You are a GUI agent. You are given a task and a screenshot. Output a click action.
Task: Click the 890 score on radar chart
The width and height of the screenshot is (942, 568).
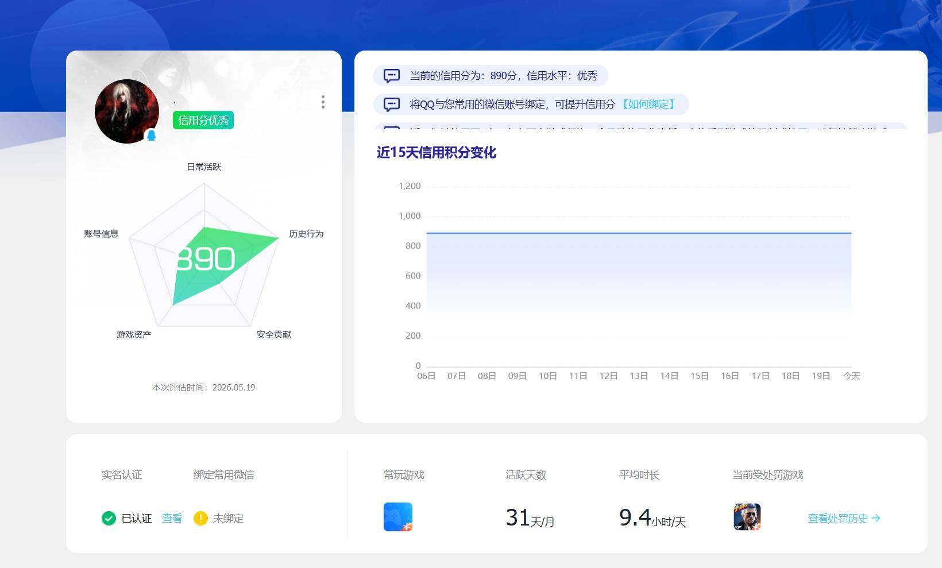tap(206, 259)
